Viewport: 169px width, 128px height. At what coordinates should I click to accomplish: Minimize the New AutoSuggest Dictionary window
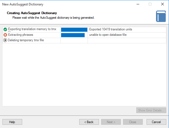click(138, 4)
